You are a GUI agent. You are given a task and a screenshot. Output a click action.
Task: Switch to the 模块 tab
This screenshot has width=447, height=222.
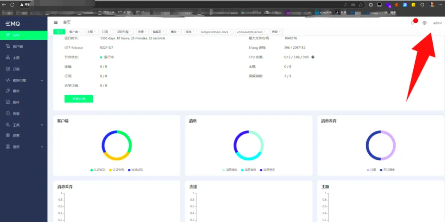point(175,32)
